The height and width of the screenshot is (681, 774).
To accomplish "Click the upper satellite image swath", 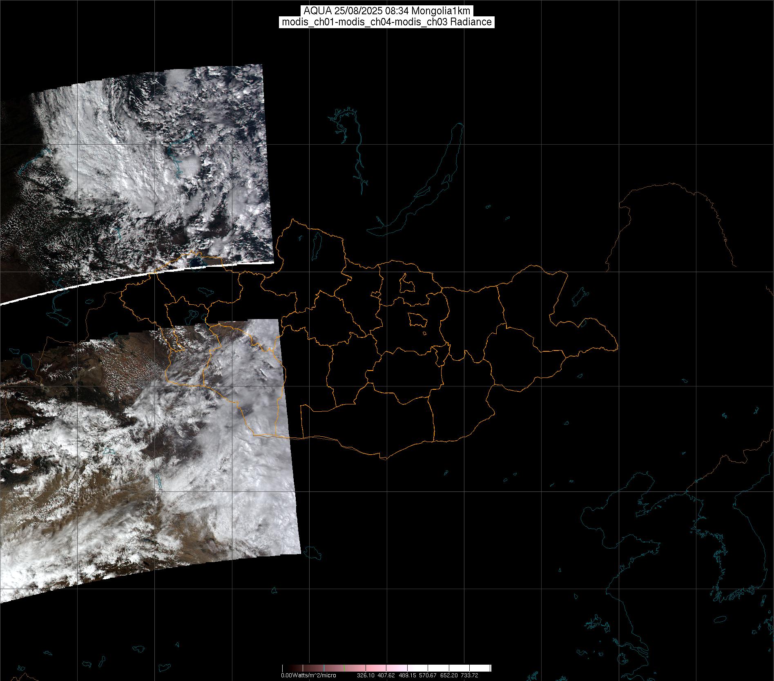I will pos(143,163).
